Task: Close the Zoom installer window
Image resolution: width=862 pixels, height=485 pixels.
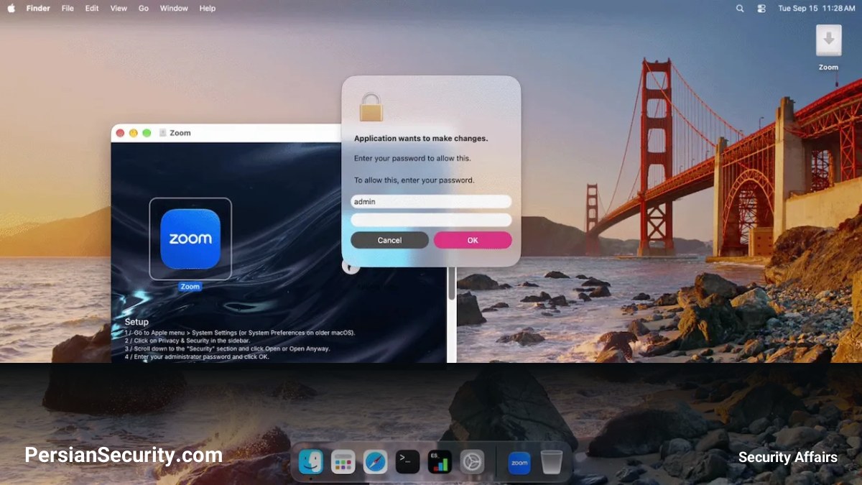Action: click(121, 133)
